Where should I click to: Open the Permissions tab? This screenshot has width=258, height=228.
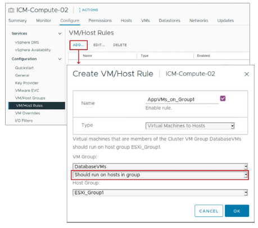coord(100,21)
